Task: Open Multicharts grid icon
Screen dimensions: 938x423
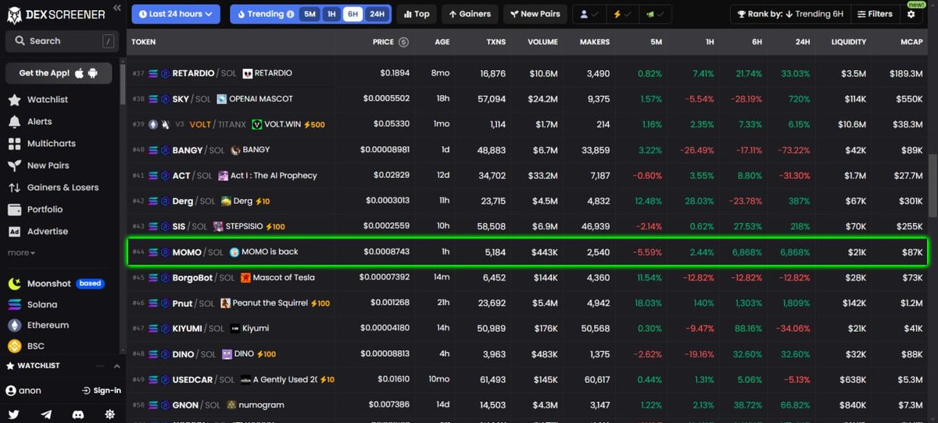Action: click(x=14, y=144)
